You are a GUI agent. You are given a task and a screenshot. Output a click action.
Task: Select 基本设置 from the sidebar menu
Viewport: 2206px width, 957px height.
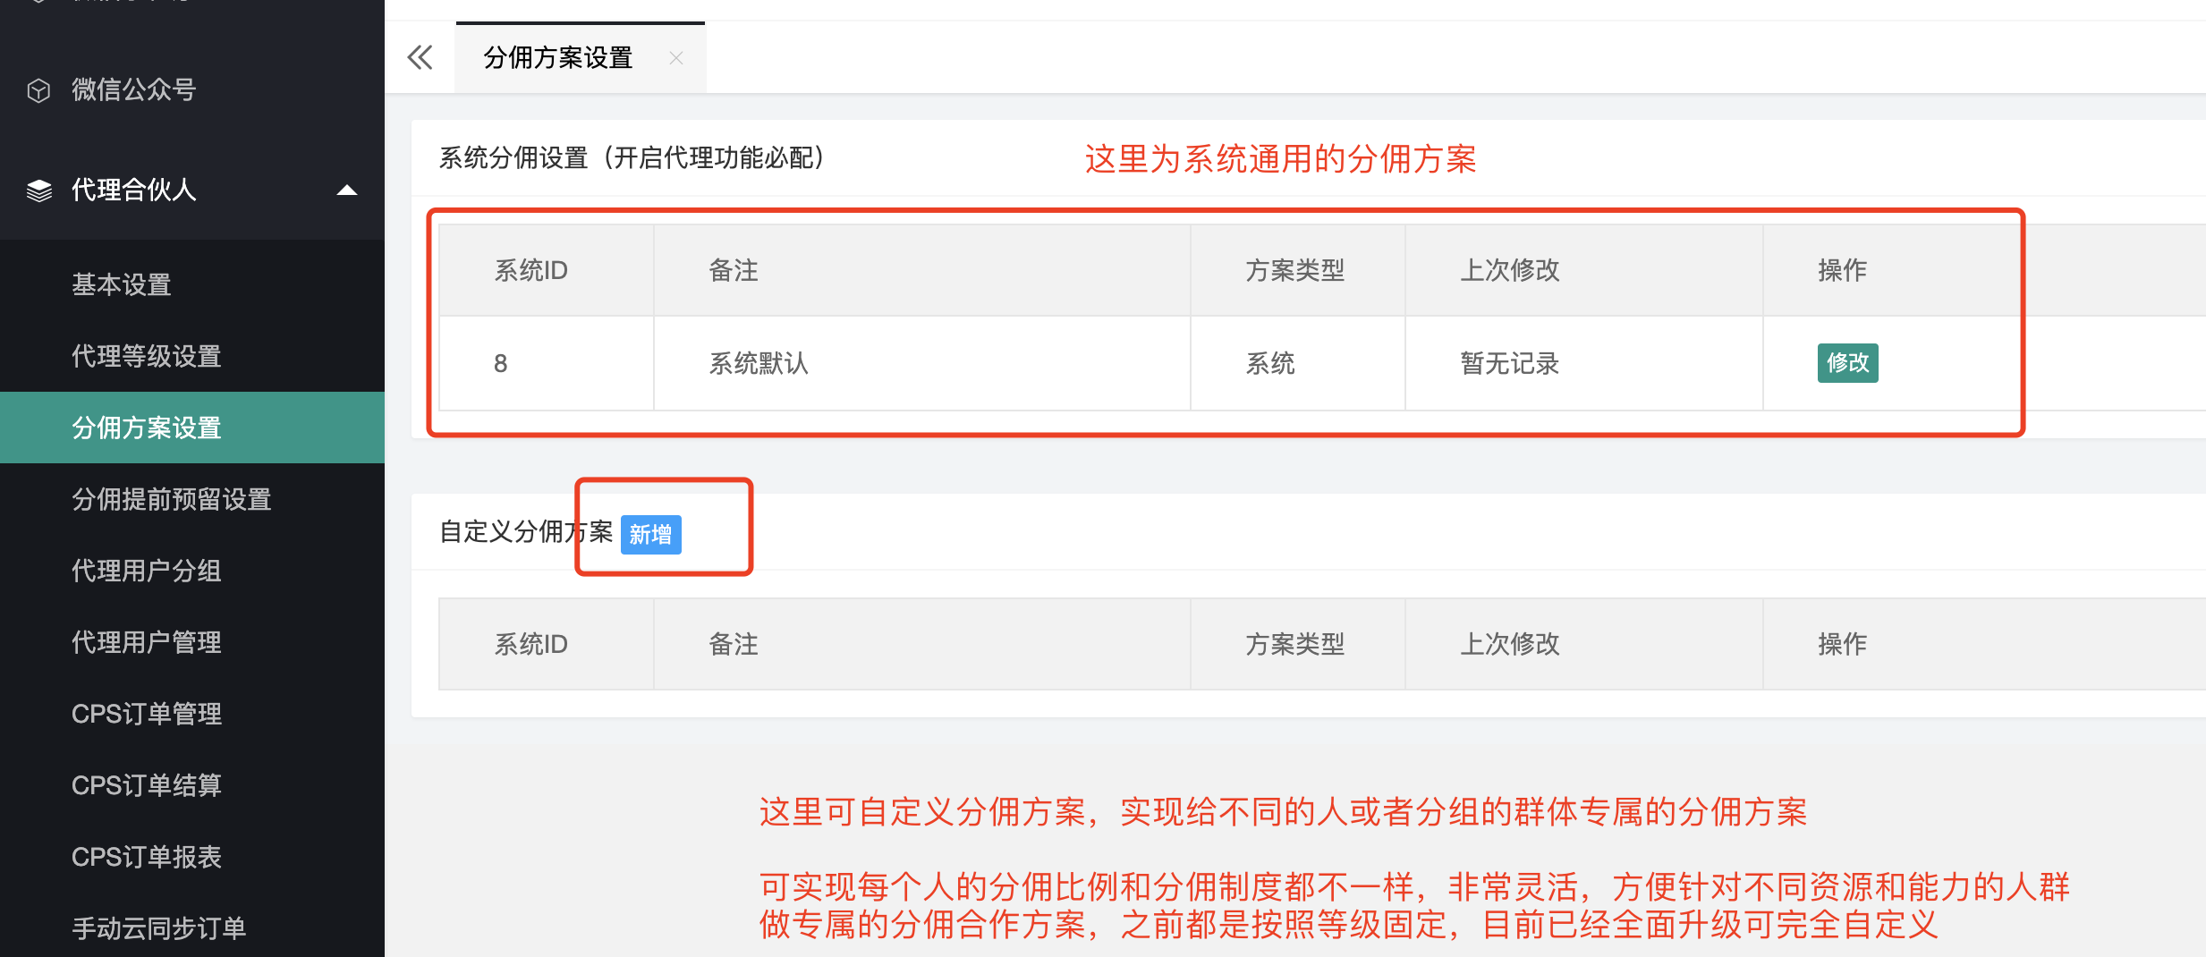tap(122, 284)
